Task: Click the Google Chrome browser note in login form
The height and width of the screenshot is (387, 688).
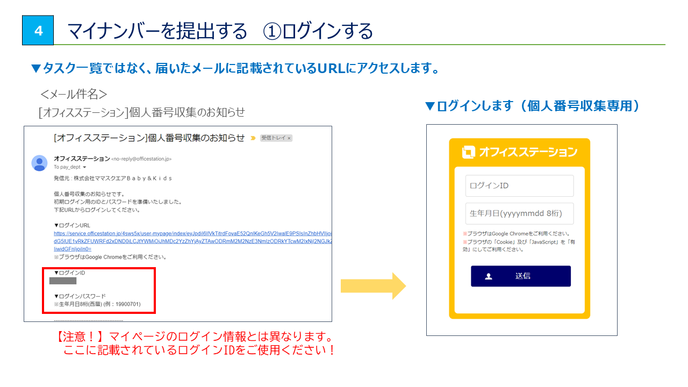Action: [516, 234]
